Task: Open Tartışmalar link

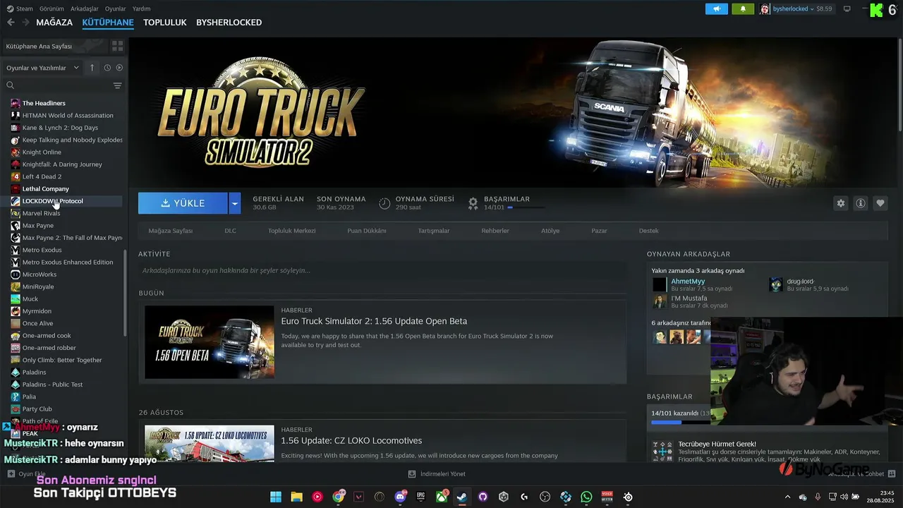Action: point(433,231)
